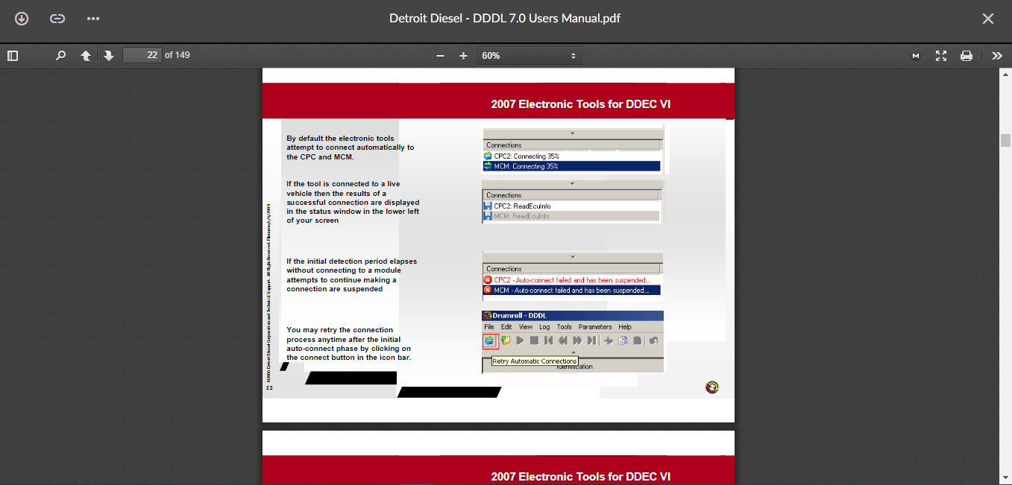Click the 'Retry Automatic Connections' tooltip text

pyautogui.click(x=535, y=361)
